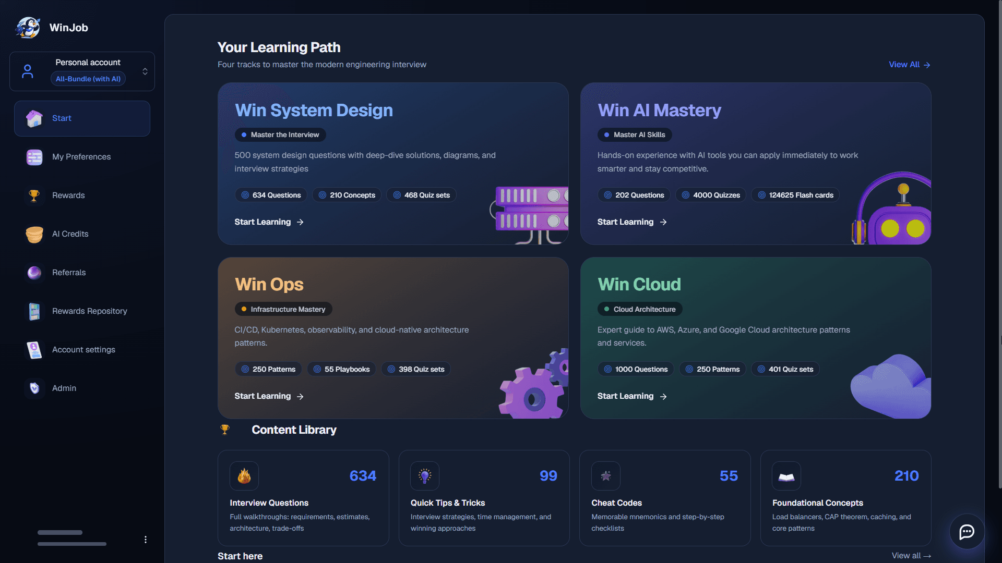
Task: Click the personal account user avatar icon
Action: (x=28, y=71)
